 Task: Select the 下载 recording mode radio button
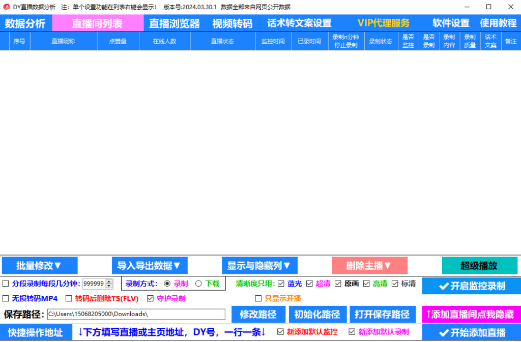coord(198,284)
